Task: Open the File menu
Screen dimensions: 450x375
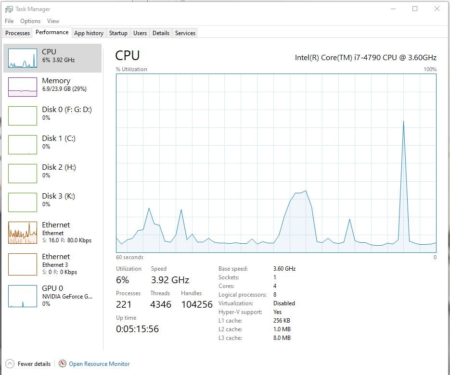Action: click(9, 21)
